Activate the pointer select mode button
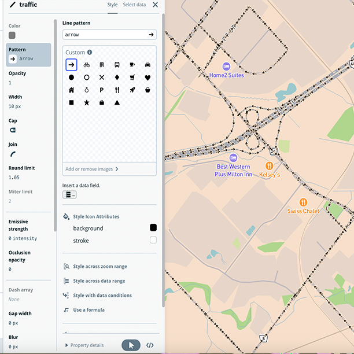 [131, 345]
